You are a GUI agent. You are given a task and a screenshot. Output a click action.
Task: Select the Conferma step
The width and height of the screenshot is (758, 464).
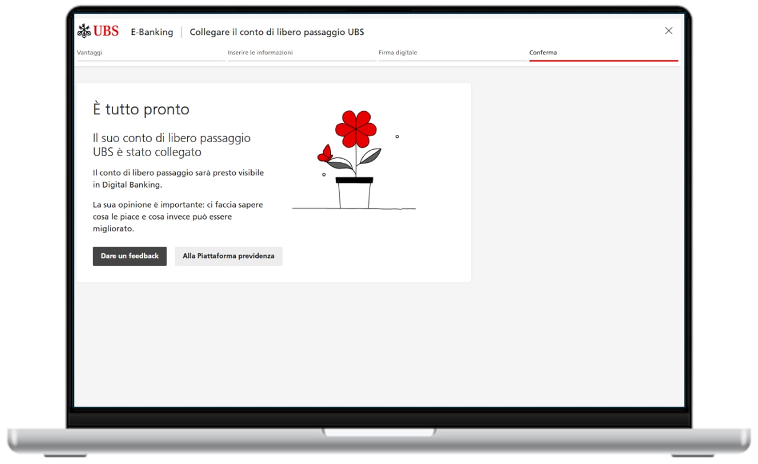pos(542,53)
